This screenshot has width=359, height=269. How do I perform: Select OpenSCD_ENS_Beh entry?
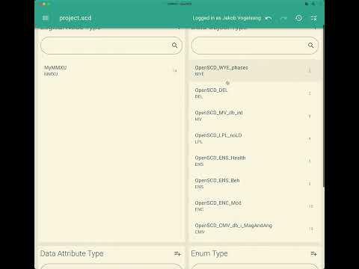(255, 184)
